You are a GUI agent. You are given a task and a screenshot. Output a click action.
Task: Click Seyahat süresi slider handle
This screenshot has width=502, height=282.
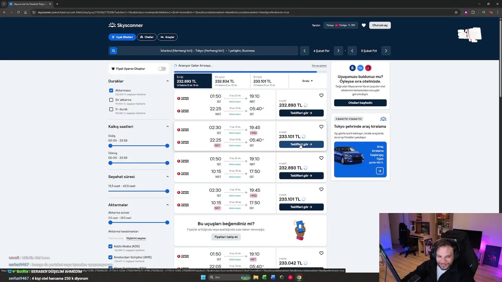(x=167, y=191)
